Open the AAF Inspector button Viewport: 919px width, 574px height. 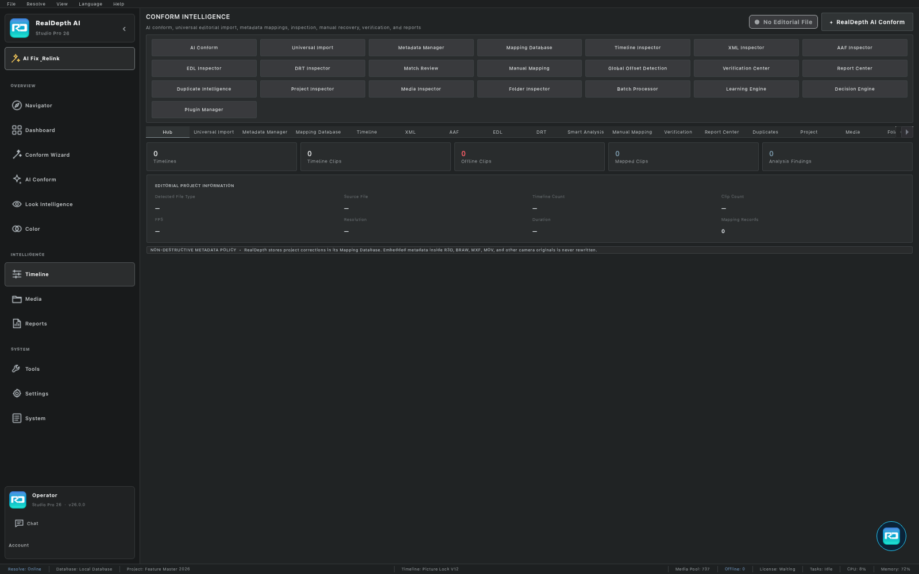point(855,48)
